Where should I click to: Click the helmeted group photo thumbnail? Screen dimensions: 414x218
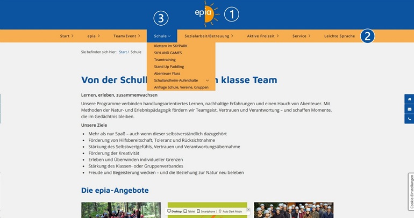point(293,210)
